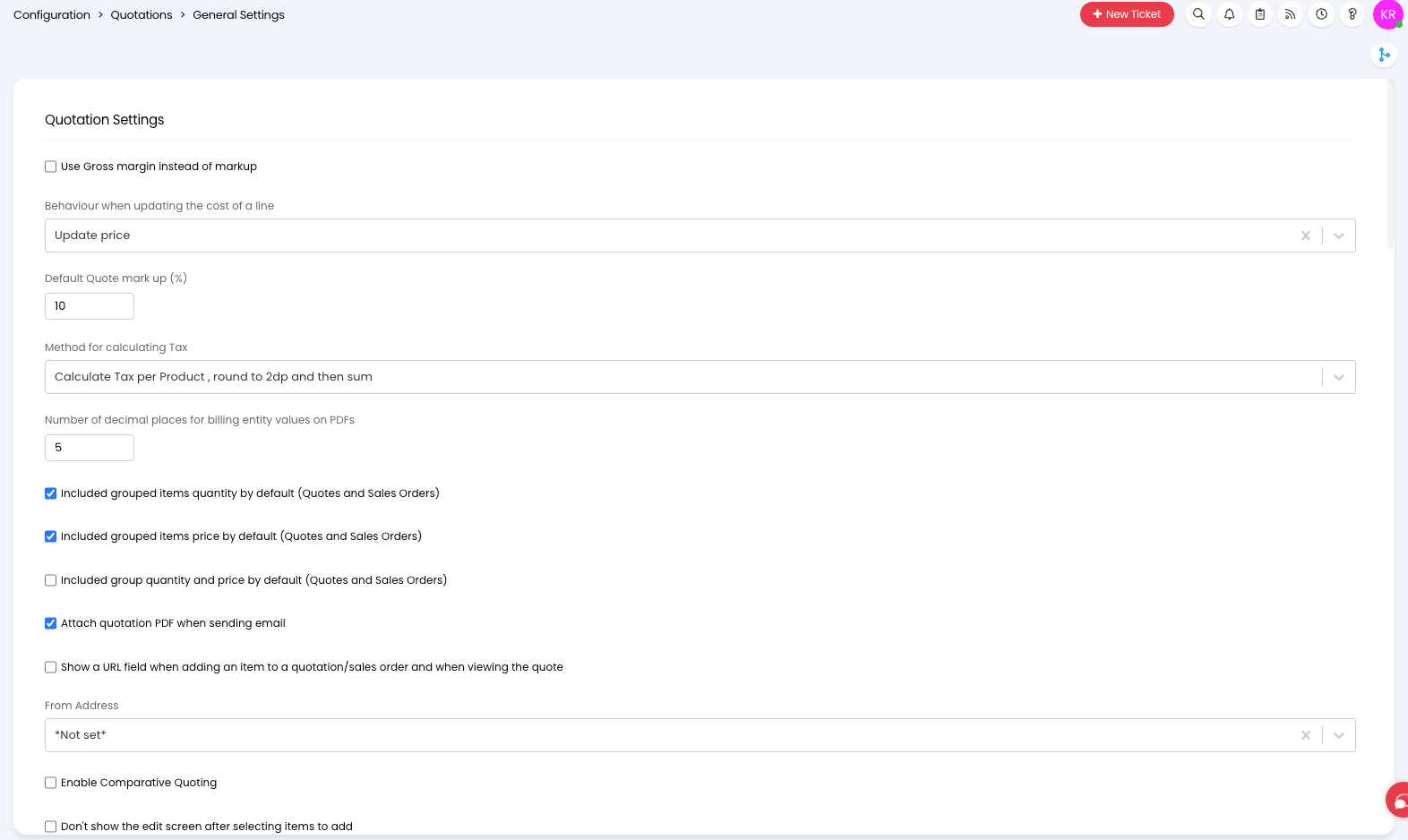Enable Use Gross margin instead of markup
The width and height of the screenshot is (1408, 840).
pyautogui.click(x=51, y=167)
